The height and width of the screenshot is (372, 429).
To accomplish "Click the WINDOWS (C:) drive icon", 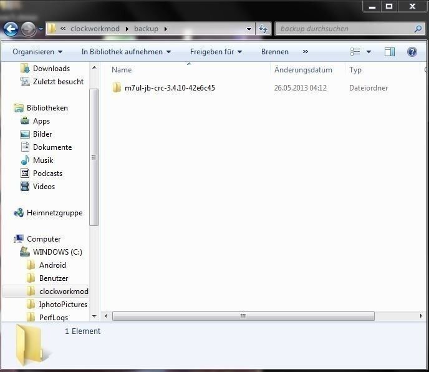I will [x=25, y=252].
